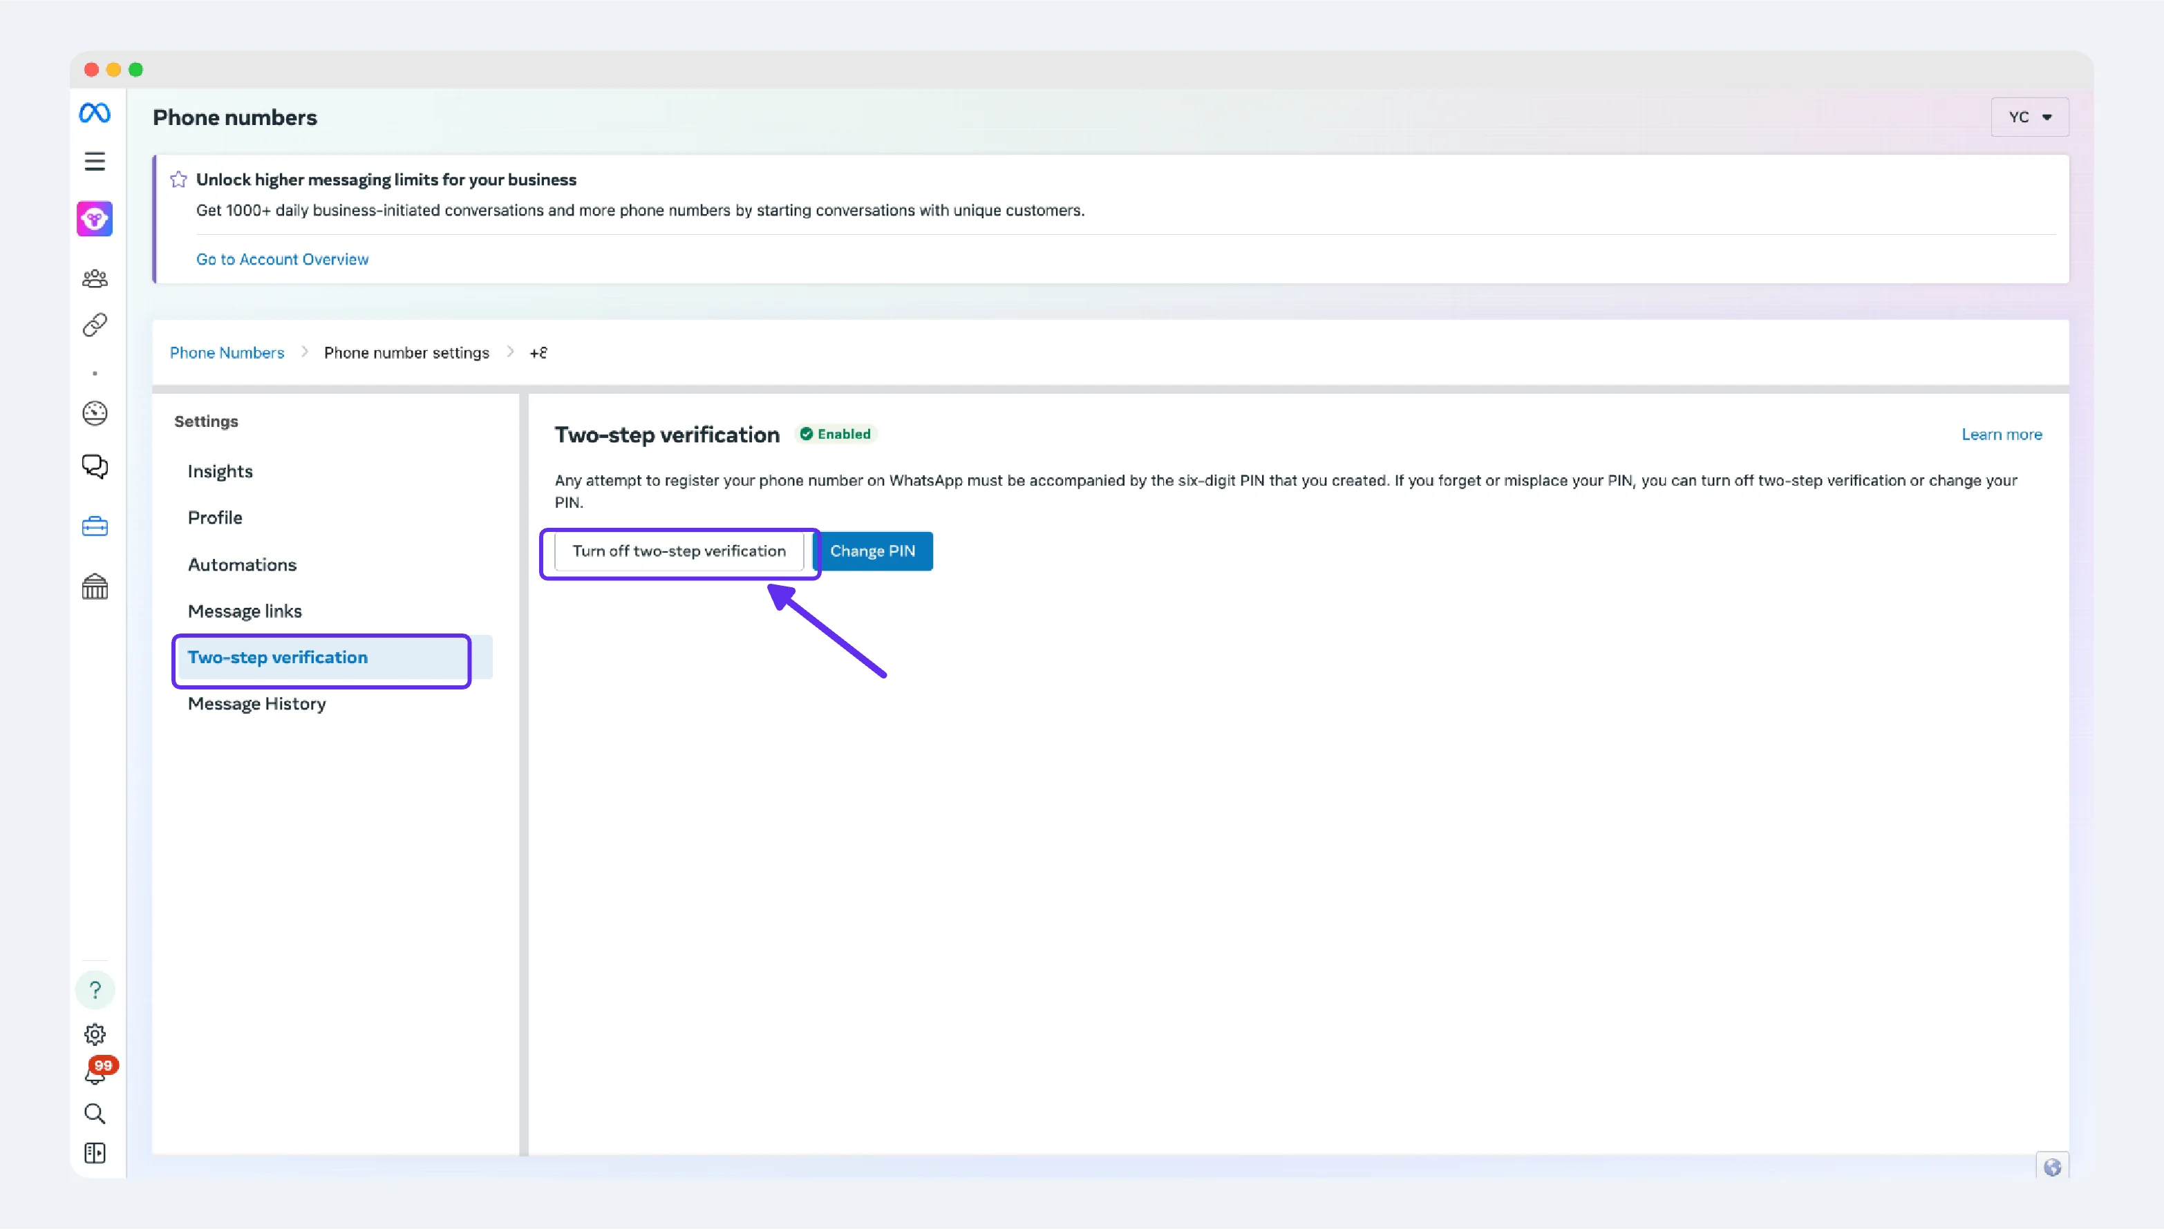Click the star icon in messaging limits banner
The image size is (2164, 1229).
click(x=178, y=179)
